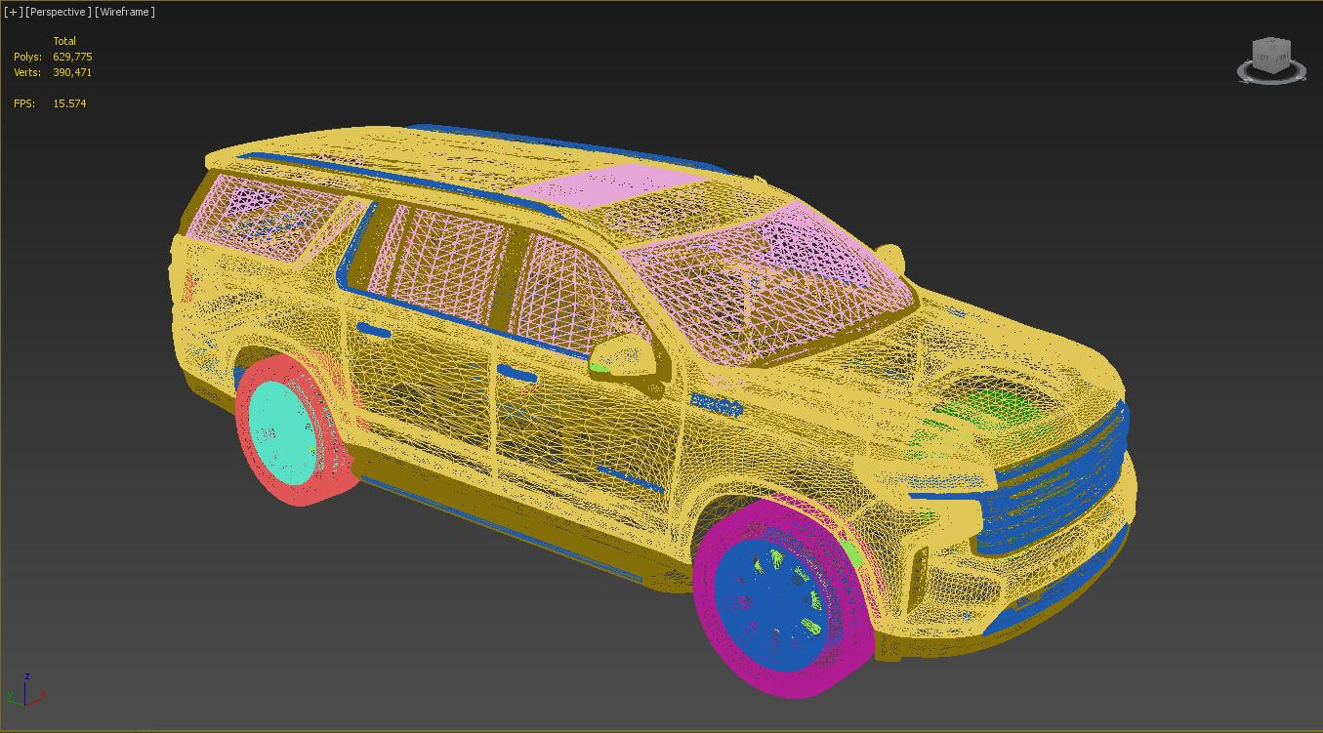Open the Perspective point-of-view viewport menu
The image size is (1323, 733).
[59, 12]
